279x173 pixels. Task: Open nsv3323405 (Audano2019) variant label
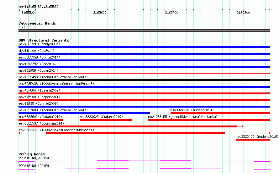tap(257, 137)
